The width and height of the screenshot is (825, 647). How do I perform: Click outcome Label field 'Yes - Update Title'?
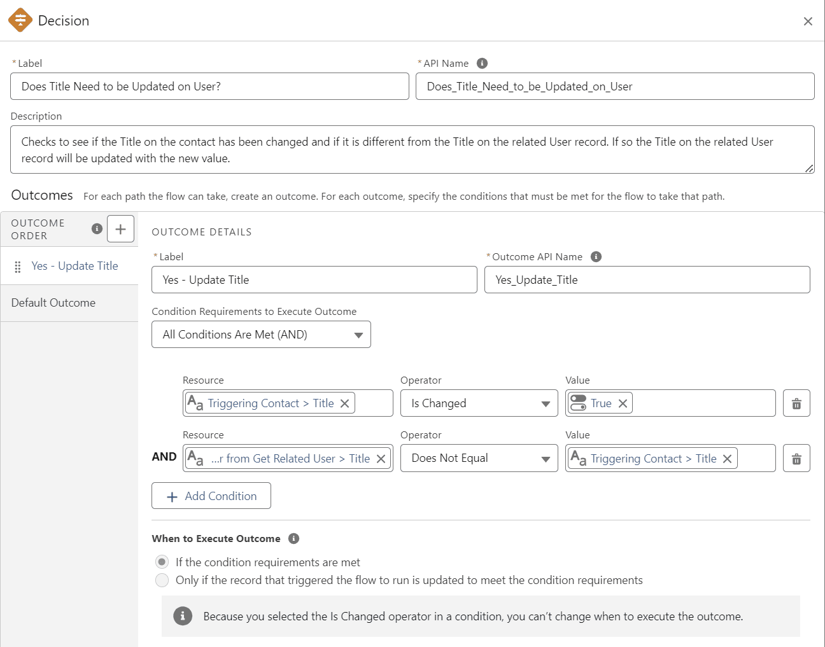(x=314, y=279)
